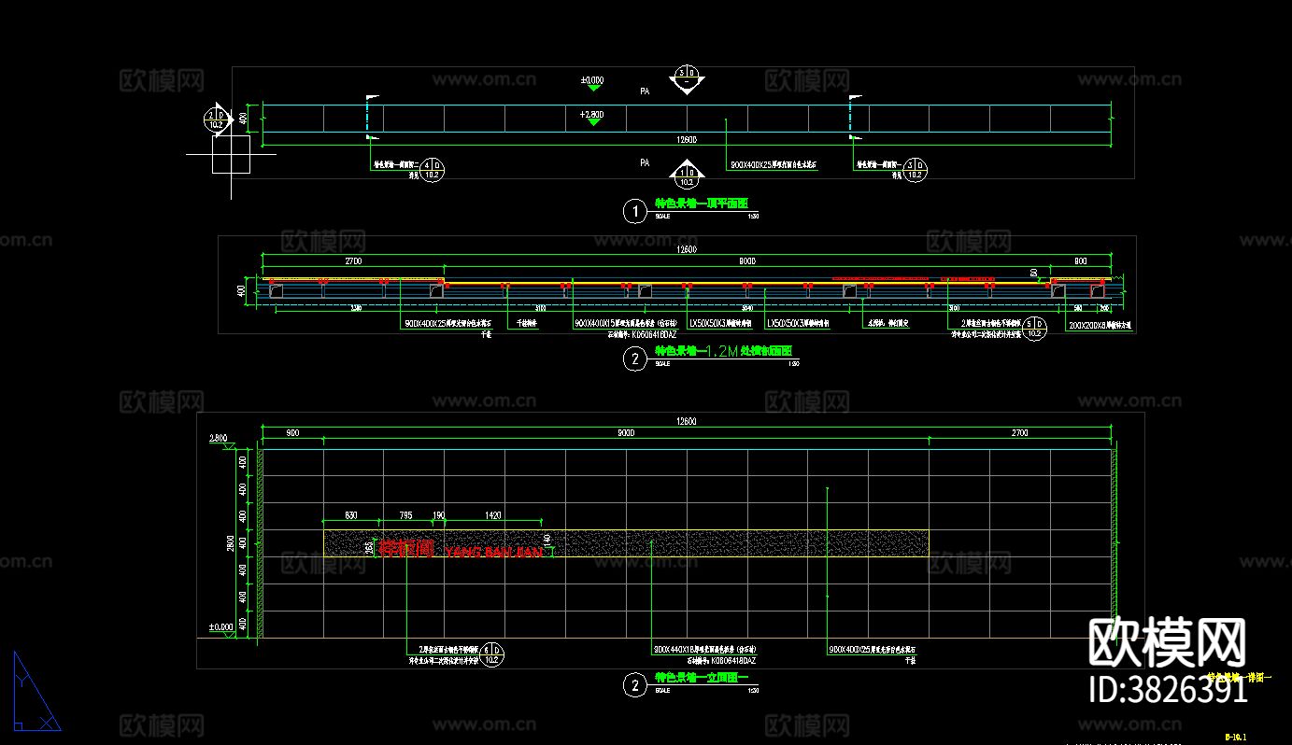
Task: Select the 830 dimension text
Action: point(351,514)
